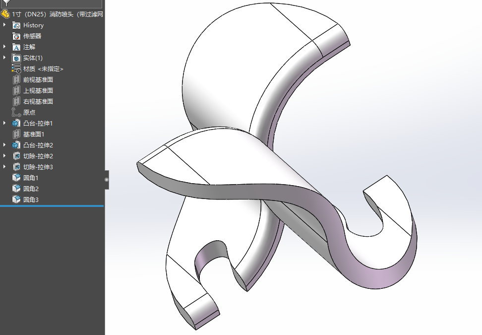Select the 前视基准面 label
The image size is (482, 335).
(38, 80)
